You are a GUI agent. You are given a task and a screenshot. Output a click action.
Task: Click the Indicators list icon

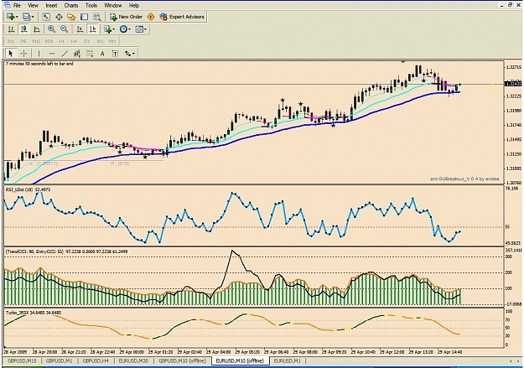(x=107, y=29)
